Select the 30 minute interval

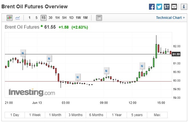(x=50, y=18)
